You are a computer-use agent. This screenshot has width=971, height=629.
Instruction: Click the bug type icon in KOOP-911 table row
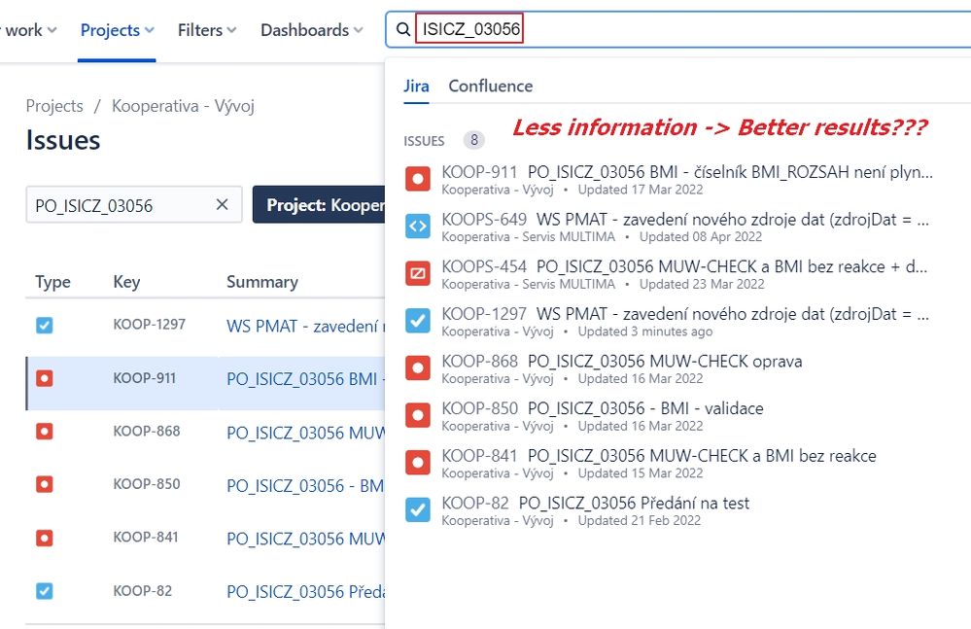[x=45, y=377]
